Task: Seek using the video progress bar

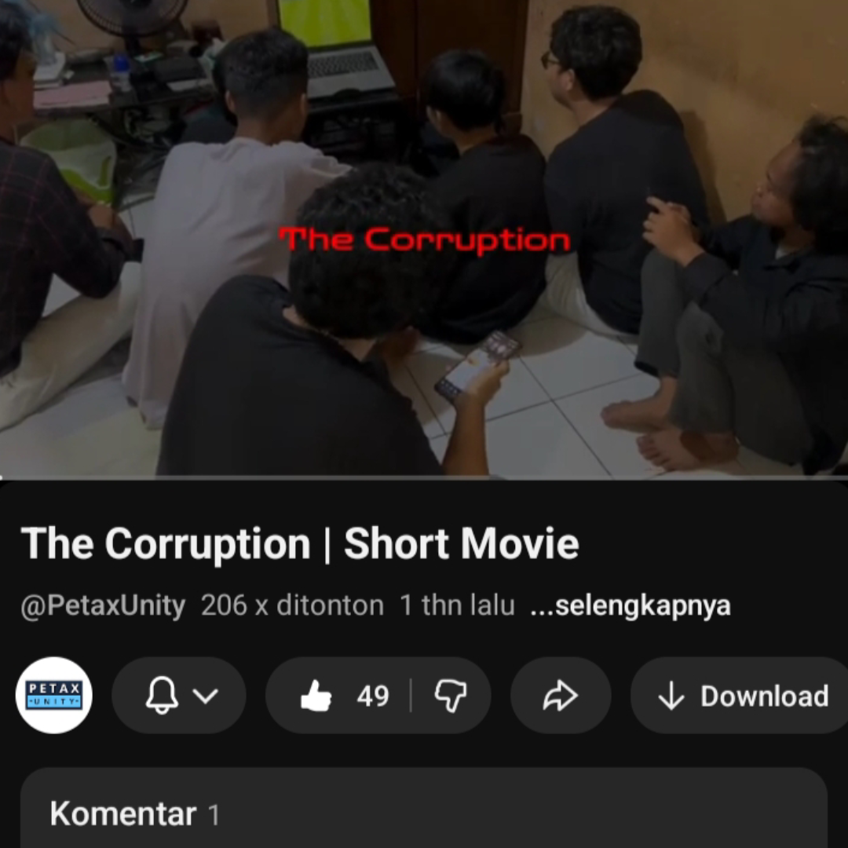Action: pos(424,477)
